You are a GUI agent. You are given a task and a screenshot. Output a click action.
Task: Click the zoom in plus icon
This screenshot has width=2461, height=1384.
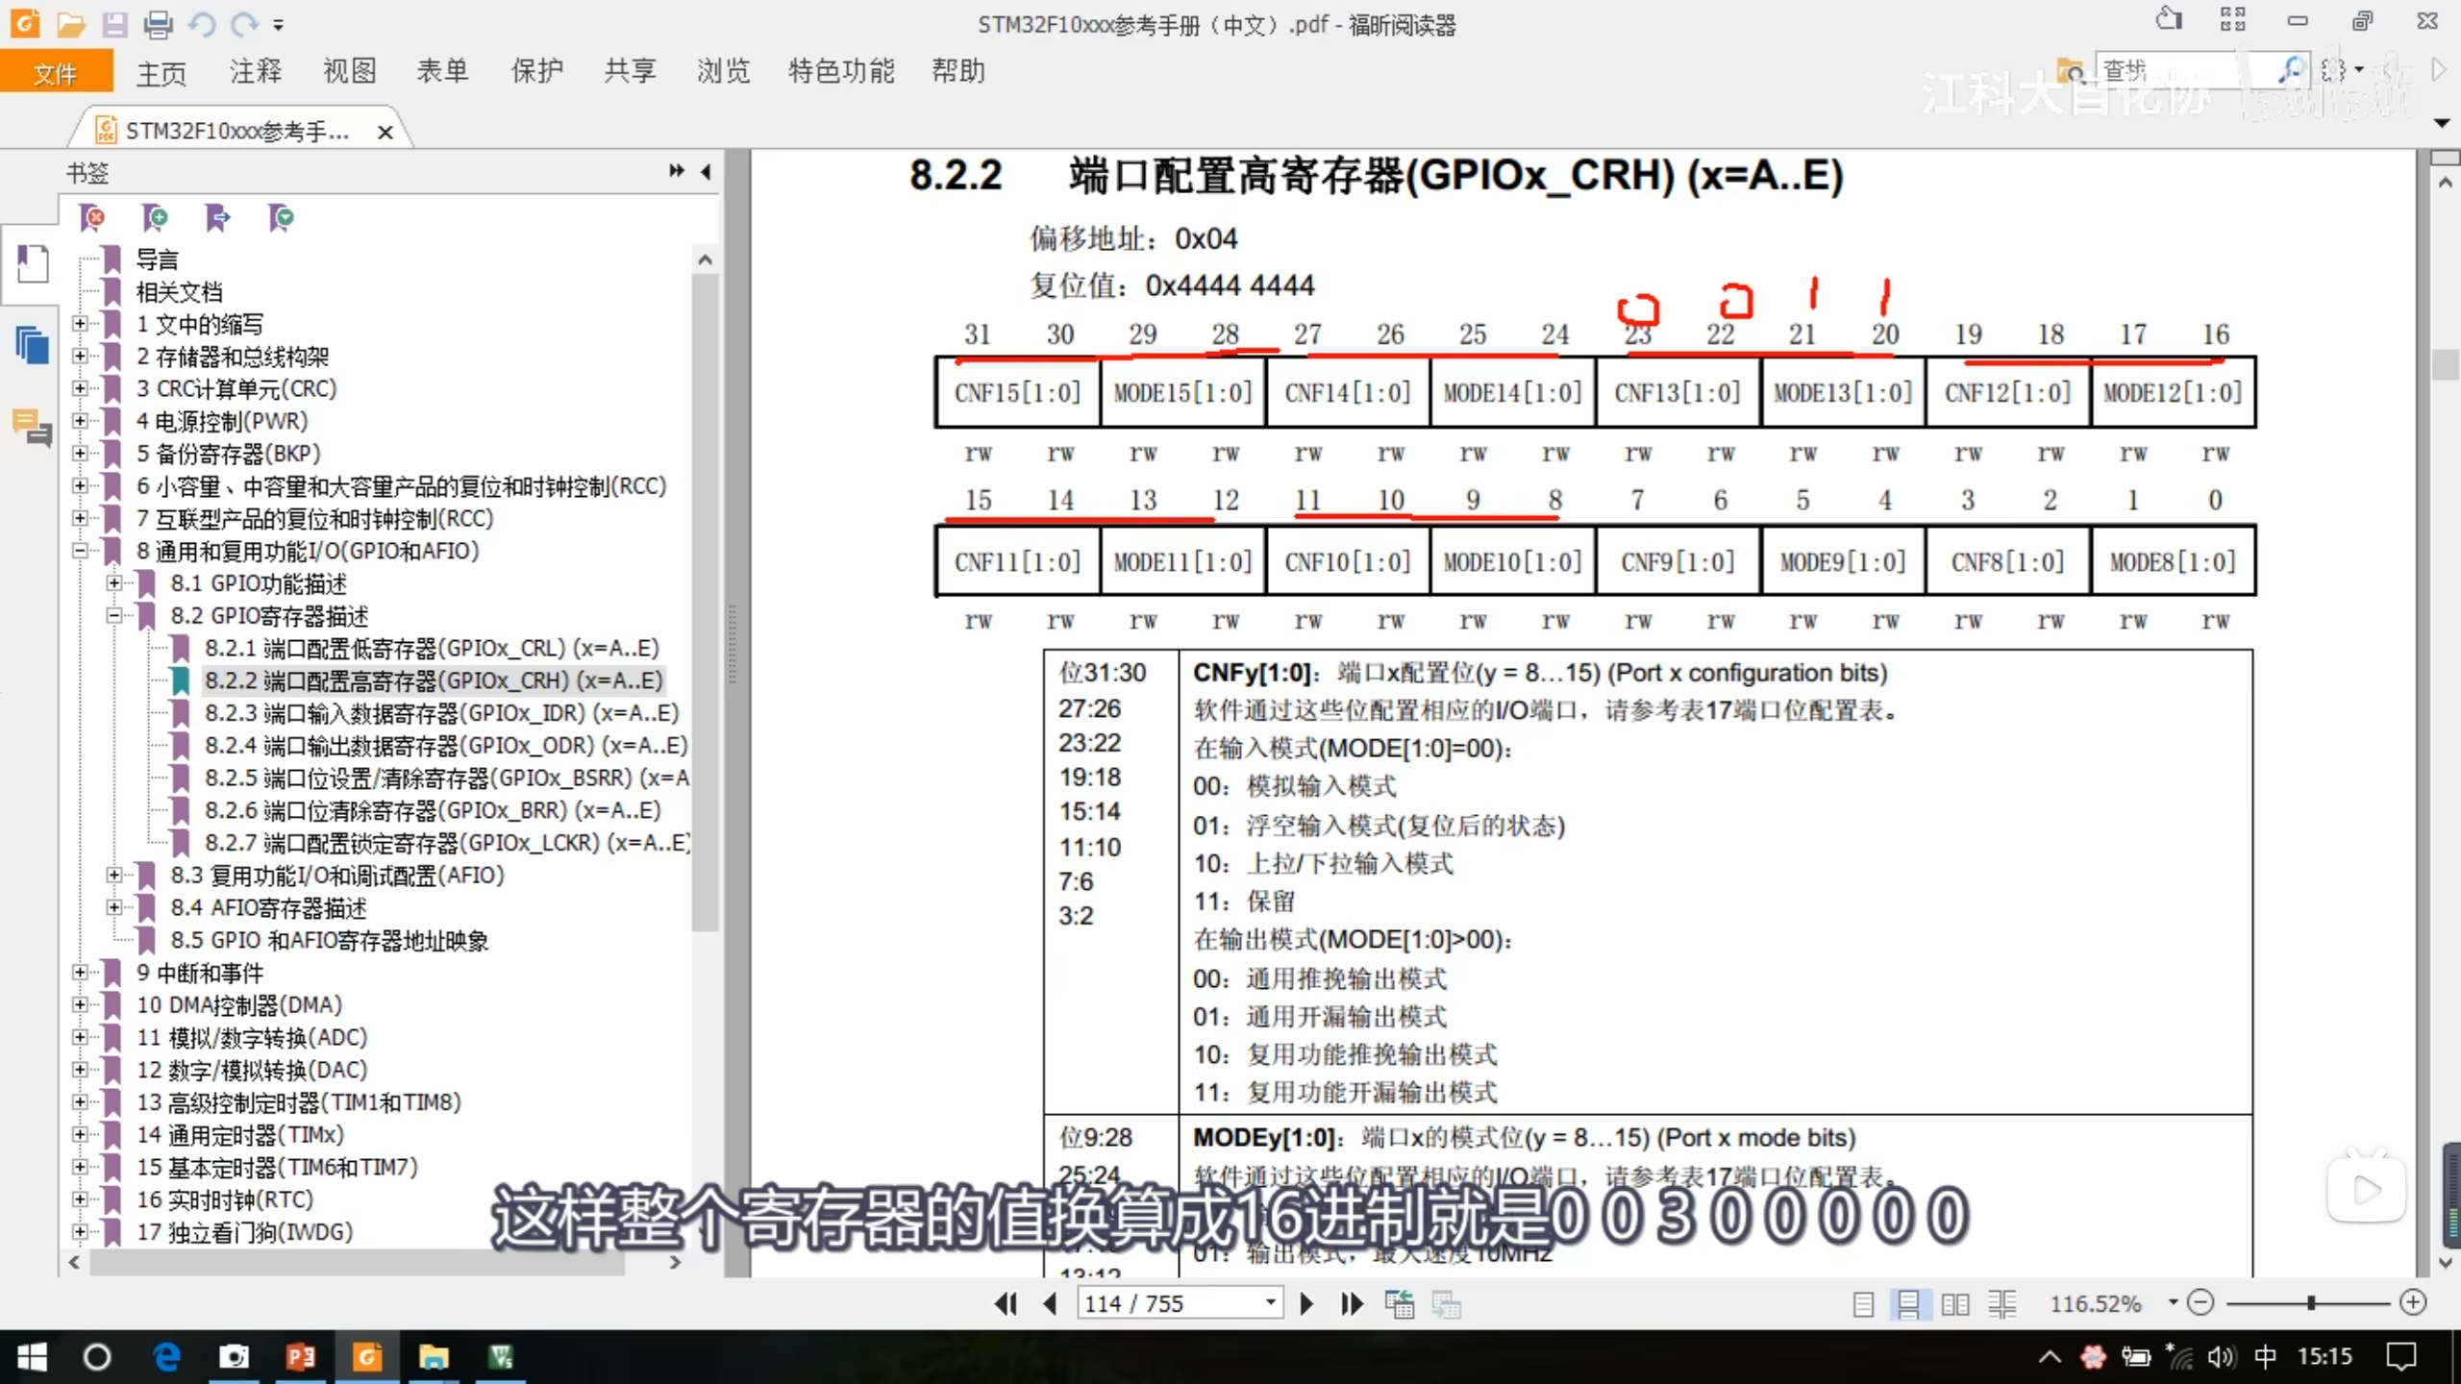tap(2413, 1302)
